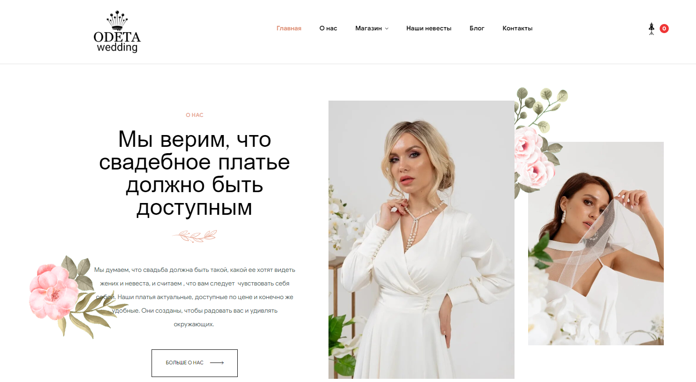Click the pink leaf branch divider
Viewport: 696px width, 382px height.
coord(195,236)
